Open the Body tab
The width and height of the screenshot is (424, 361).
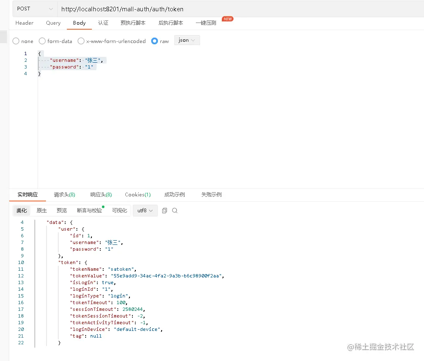(79, 23)
